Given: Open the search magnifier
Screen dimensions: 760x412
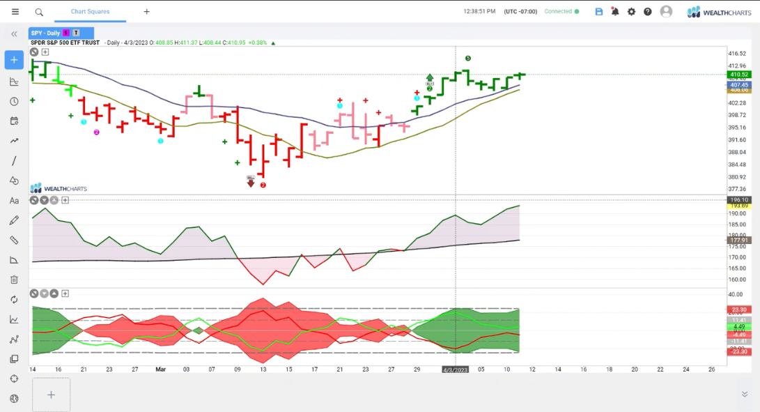Looking at the screenshot, I should pos(39,12).
